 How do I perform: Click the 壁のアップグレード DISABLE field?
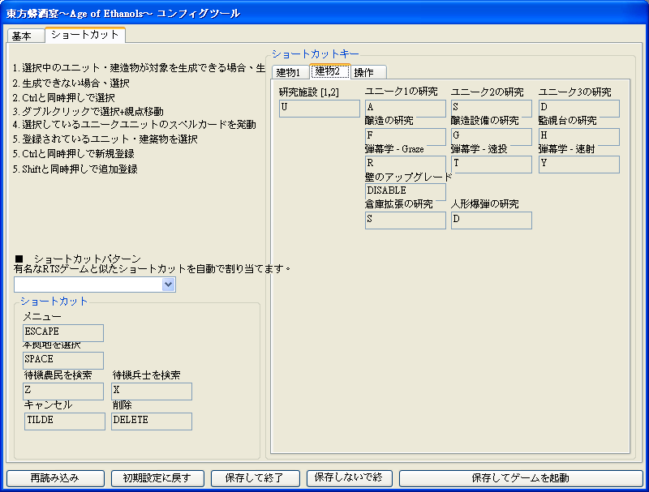point(406,191)
